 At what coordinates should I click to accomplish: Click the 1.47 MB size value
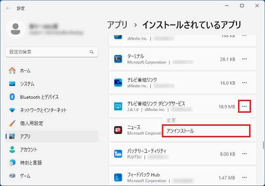point(226,178)
